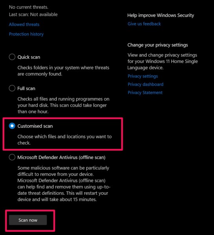Open the Protection history link
Image resolution: width=214 pixels, height=235 pixels.
tap(26, 34)
